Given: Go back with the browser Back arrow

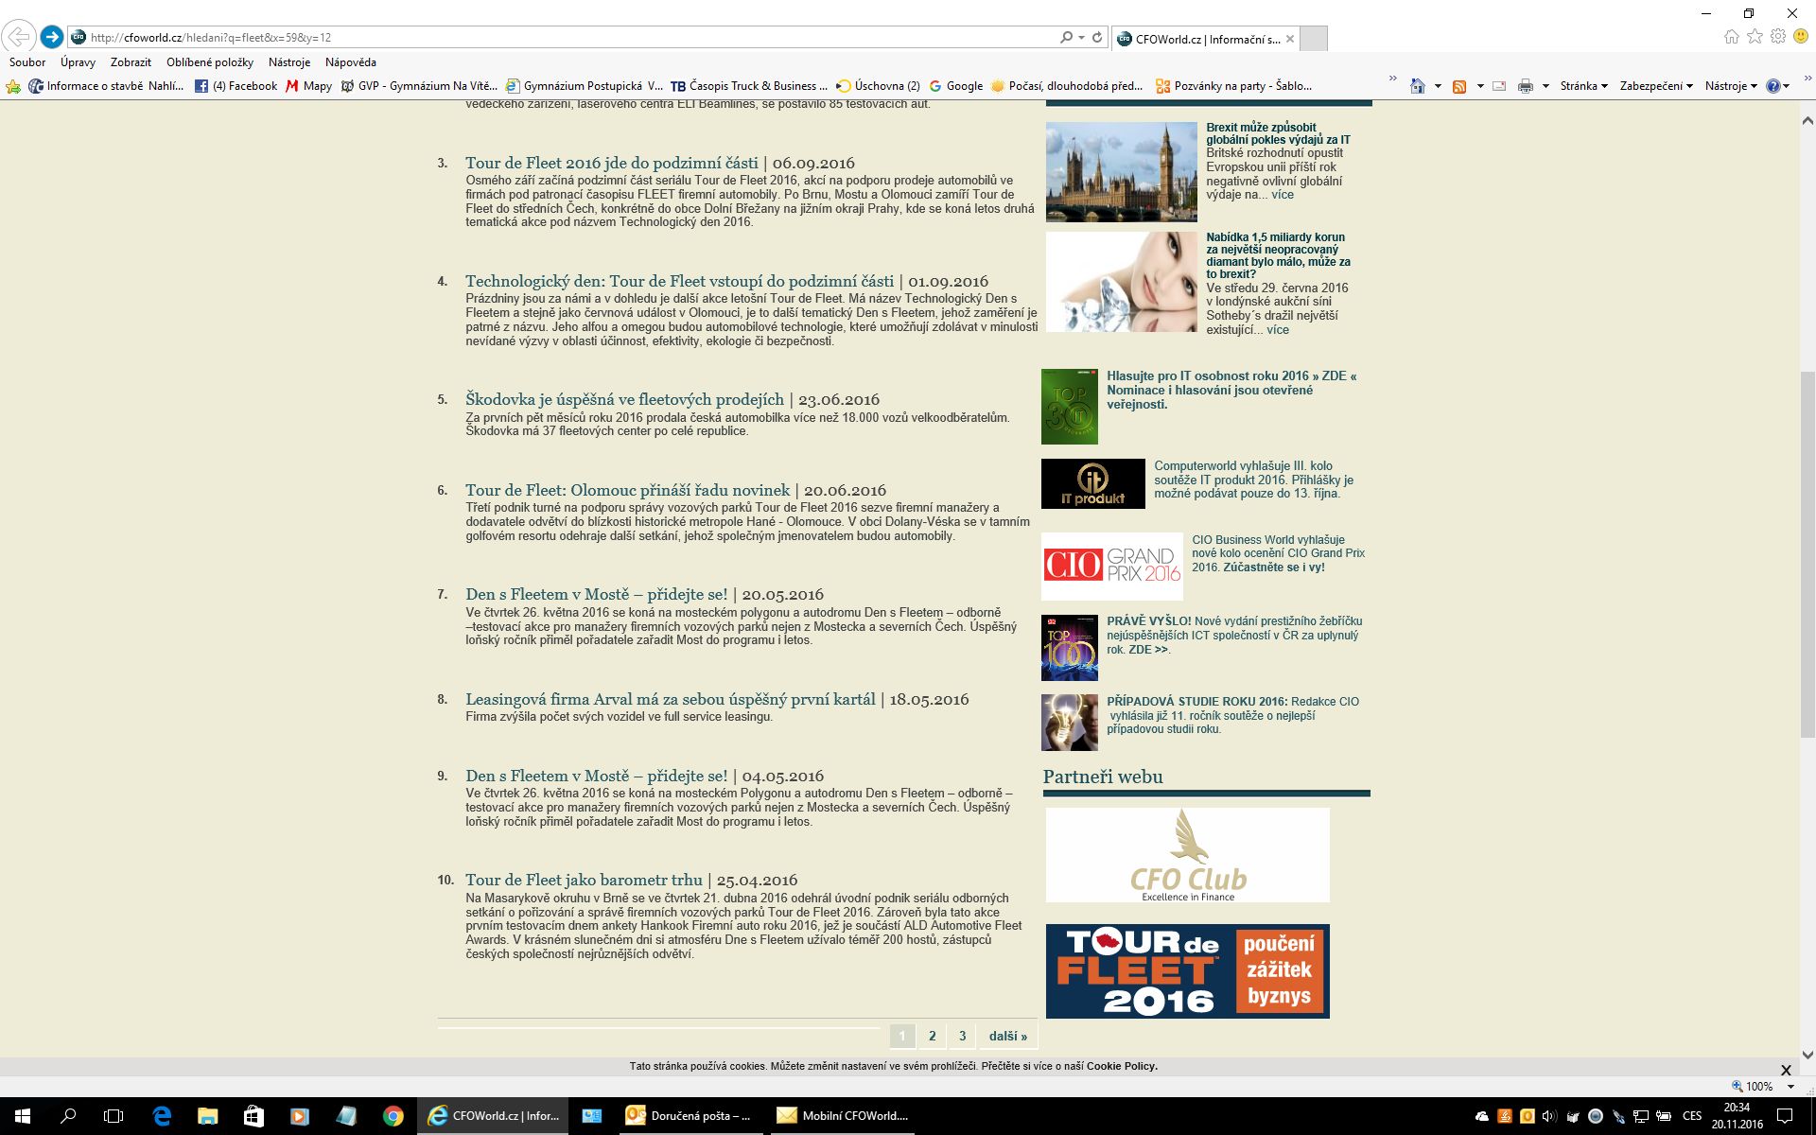Looking at the screenshot, I should tap(18, 37).
